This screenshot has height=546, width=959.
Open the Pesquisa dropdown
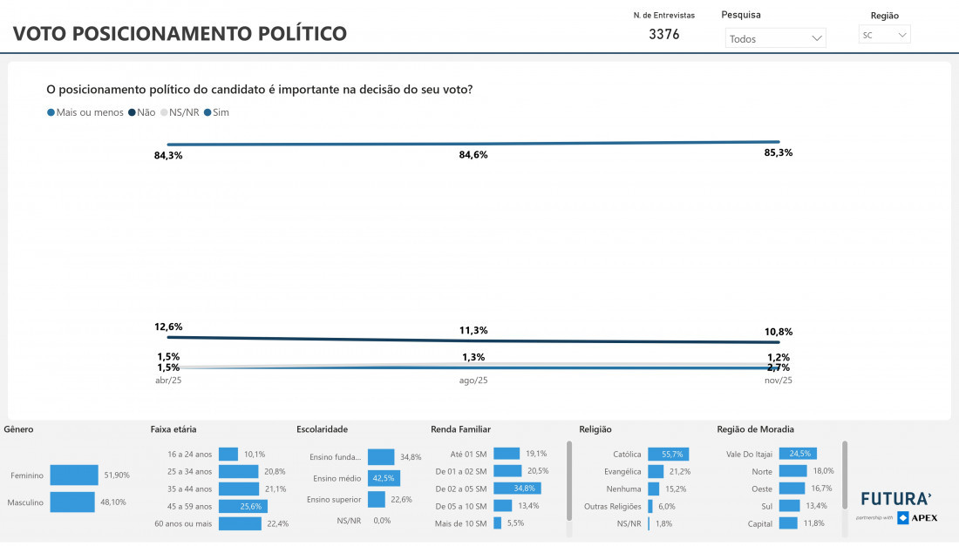[x=775, y=38]
